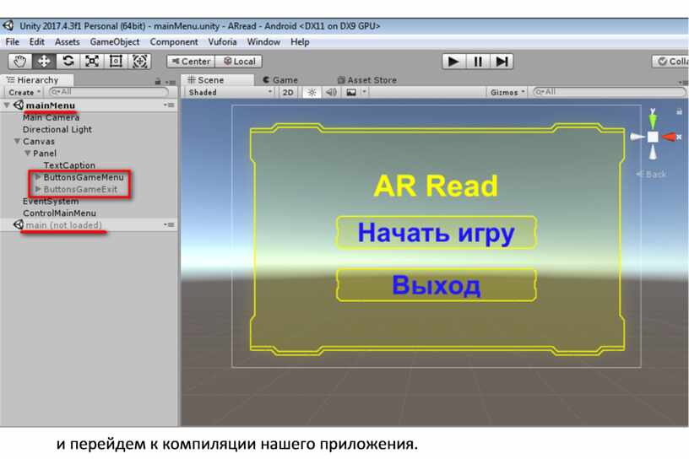
Task: Select ButtonsGameExit in Hierarchy
Action: [x=80, y=189]
